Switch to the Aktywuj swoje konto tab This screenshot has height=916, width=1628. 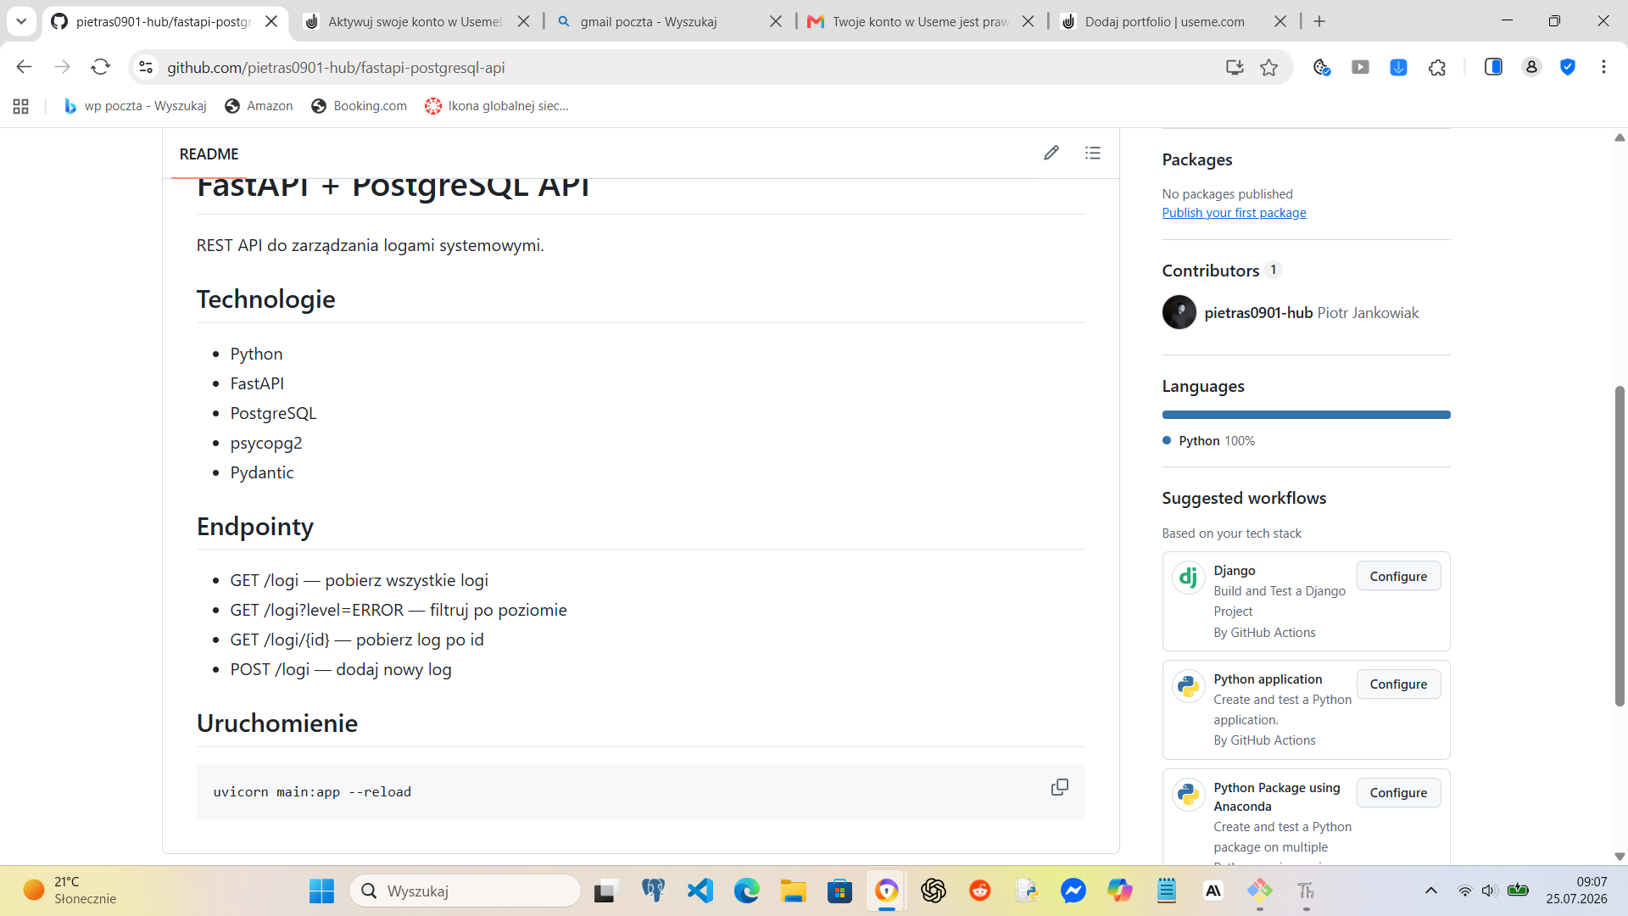pyautogui.click(x=415, y=21)
